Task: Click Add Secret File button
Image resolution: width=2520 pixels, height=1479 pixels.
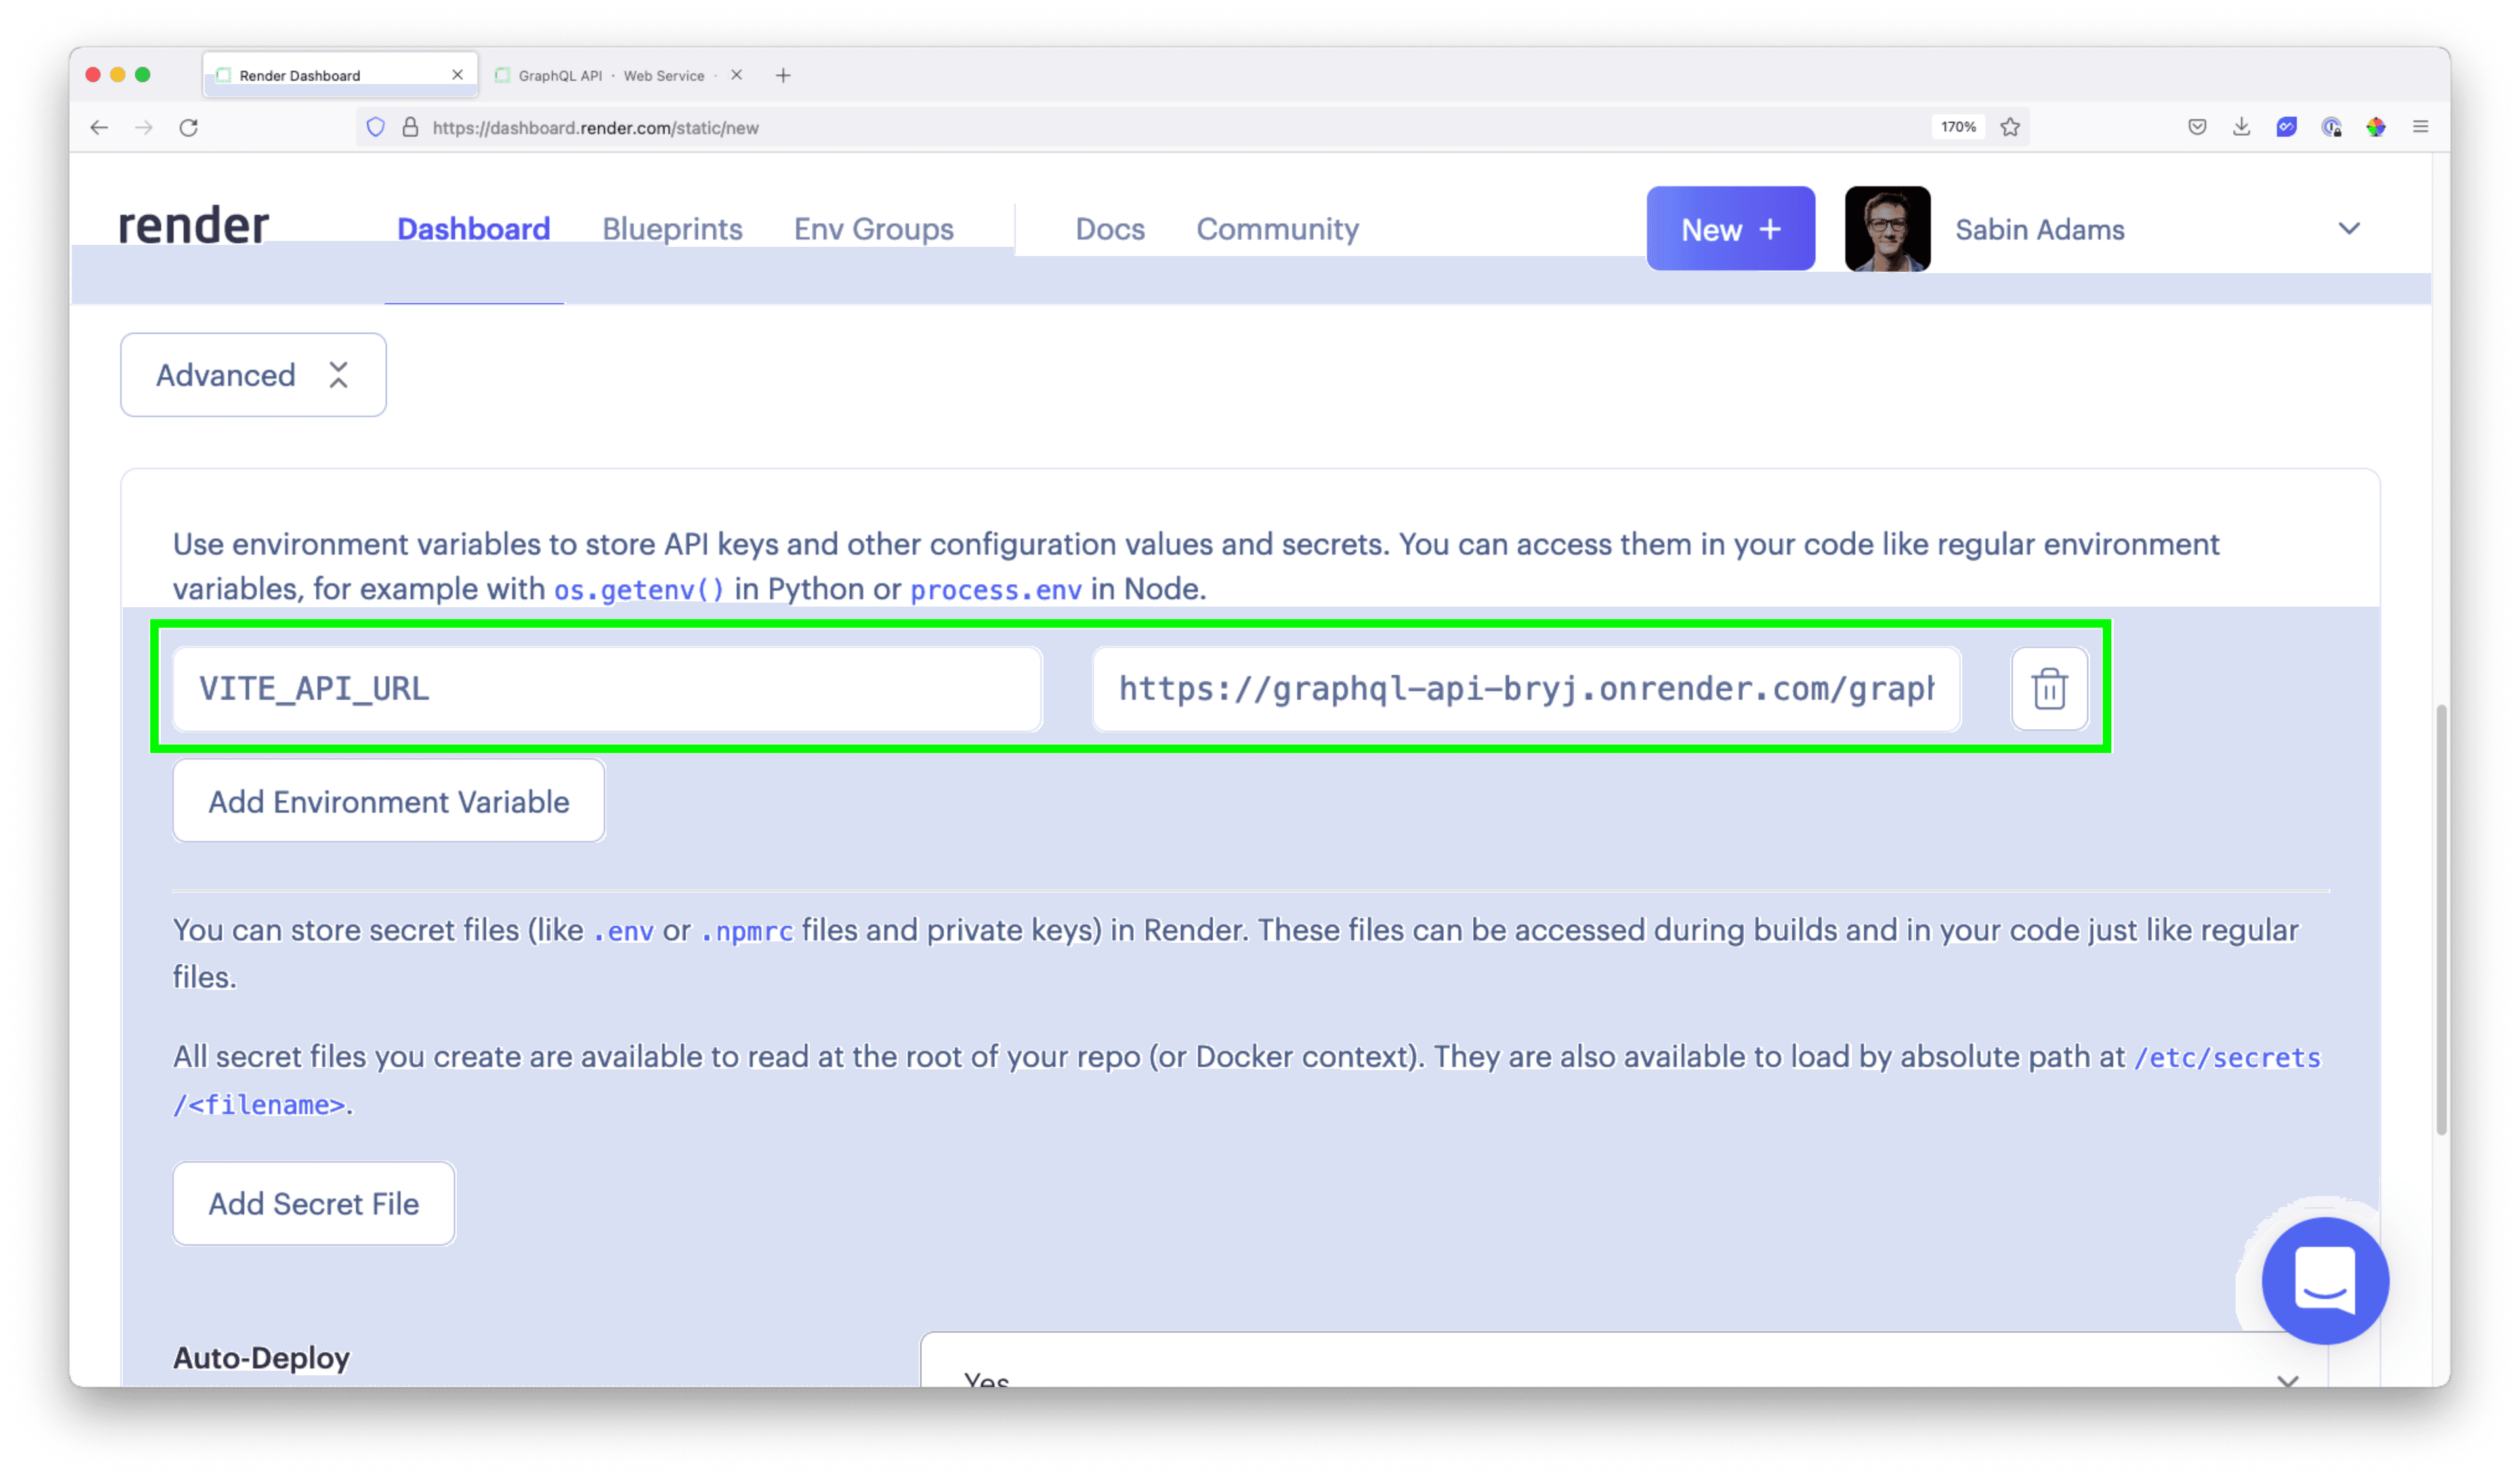Action: [313, 1203]
